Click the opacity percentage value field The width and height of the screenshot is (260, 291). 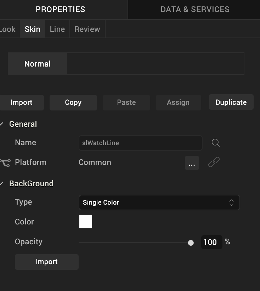pyautogui.click(x=211, y=242)
